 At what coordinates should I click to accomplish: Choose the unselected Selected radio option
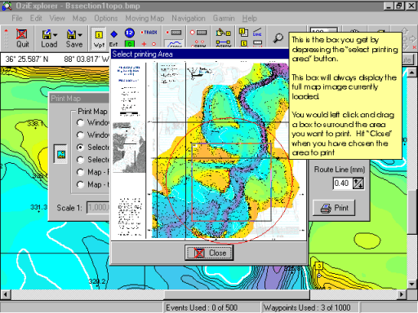click(80, 160)
